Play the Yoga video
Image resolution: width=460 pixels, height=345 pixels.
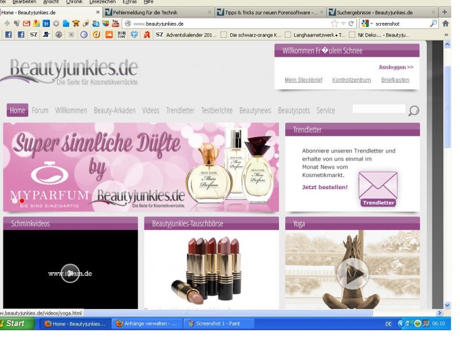352,273
